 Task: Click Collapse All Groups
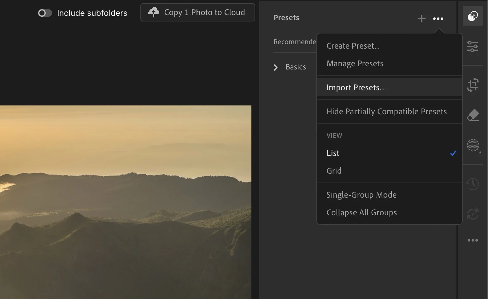pyautogui.click(x=362, y=212)
